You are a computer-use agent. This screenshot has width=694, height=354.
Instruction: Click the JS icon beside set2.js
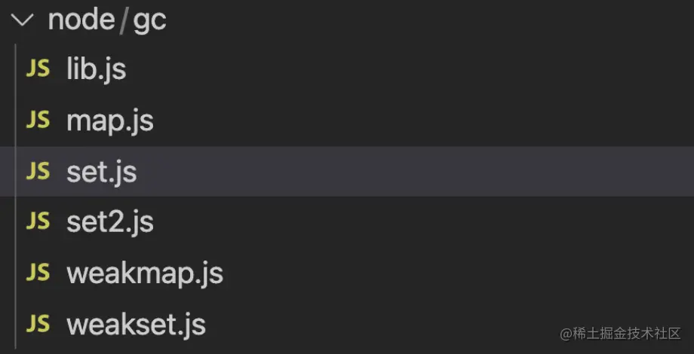tap(38, 222)
